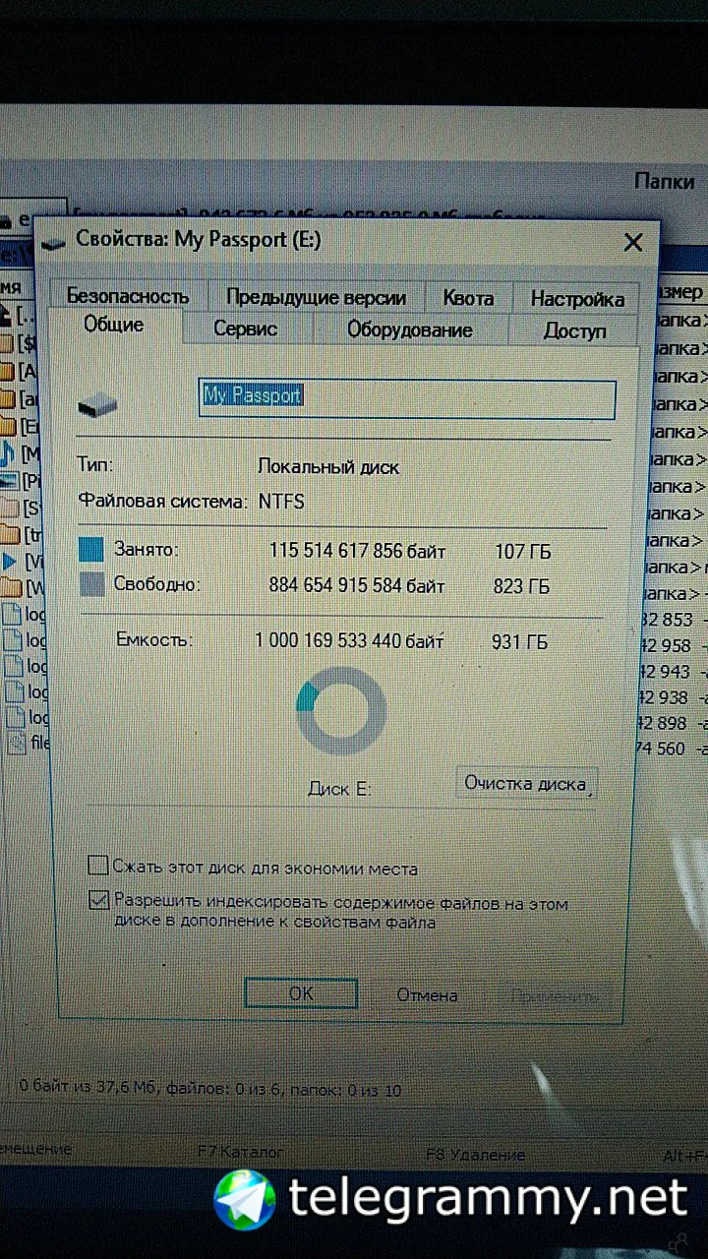Click the 'Локальный диск' type value
The image size is (708, 1259).
pyautogui.click(x=328, y=467)
